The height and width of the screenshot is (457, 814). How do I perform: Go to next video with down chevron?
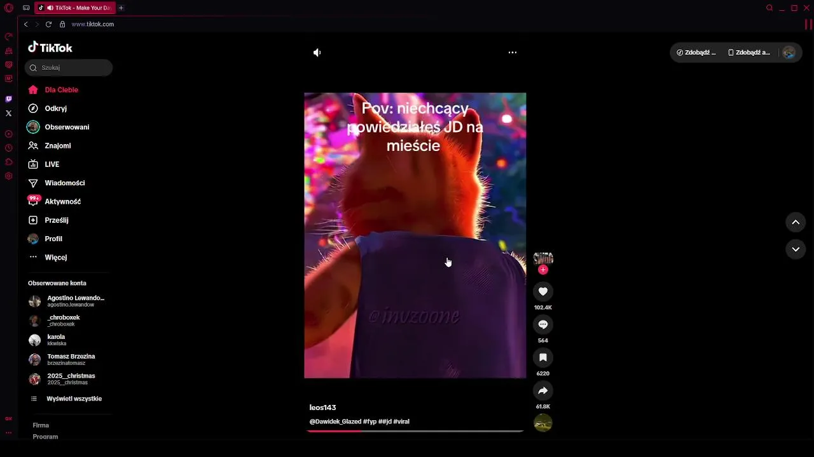tap(796, 249)
